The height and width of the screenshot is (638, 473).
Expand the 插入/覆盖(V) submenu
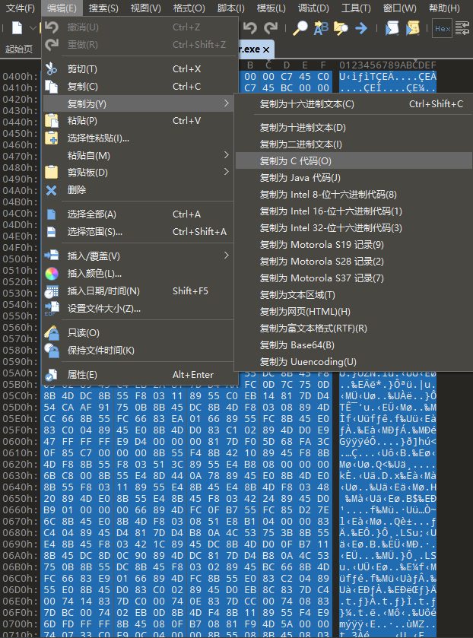click(x=138, y=256)
